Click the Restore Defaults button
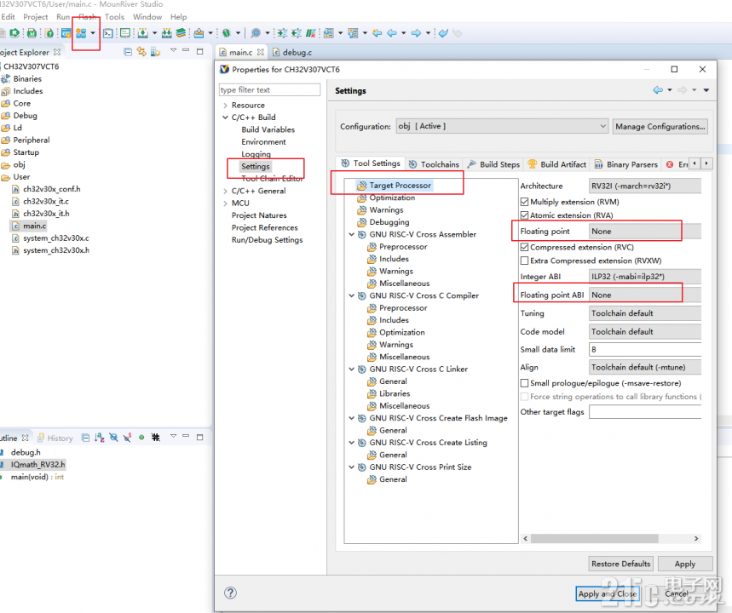Viewport: 732px width, 613px height. [621, 564]
